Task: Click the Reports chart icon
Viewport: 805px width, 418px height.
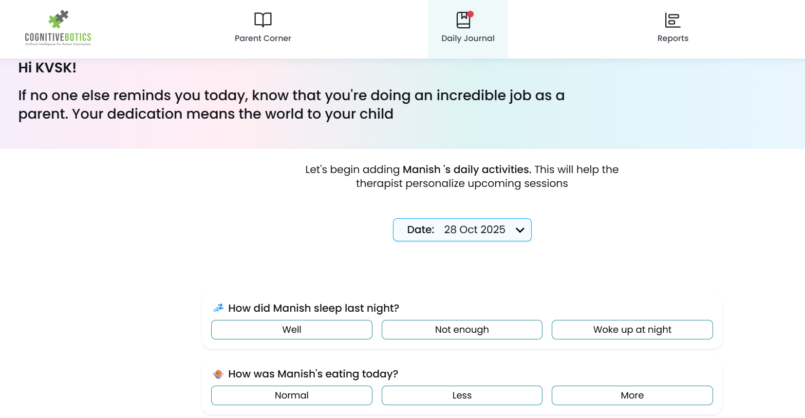Action: 672,21
